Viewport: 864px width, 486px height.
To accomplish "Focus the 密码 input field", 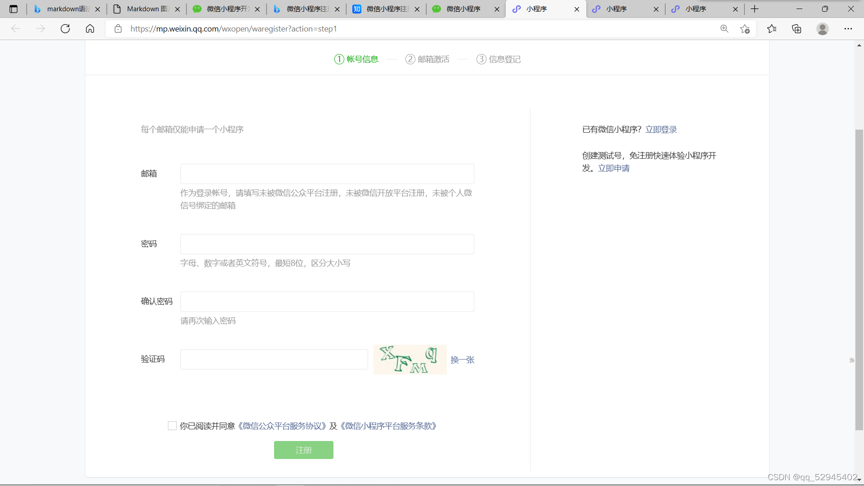I will (x=327, y=244).
